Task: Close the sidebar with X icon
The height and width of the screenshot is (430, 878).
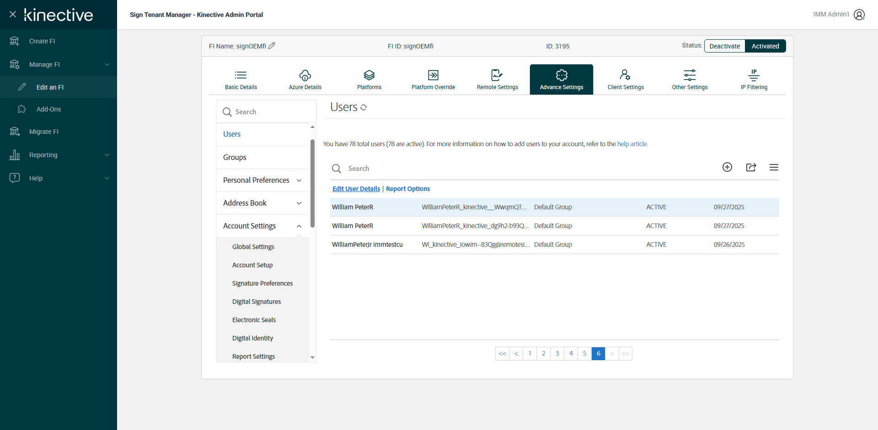Action: point(13,14)
